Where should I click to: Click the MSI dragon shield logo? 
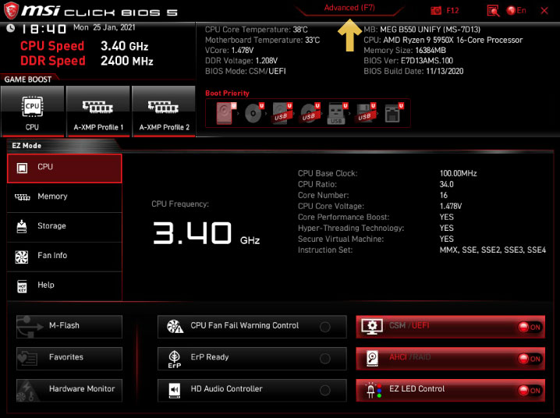pos(11,11)
